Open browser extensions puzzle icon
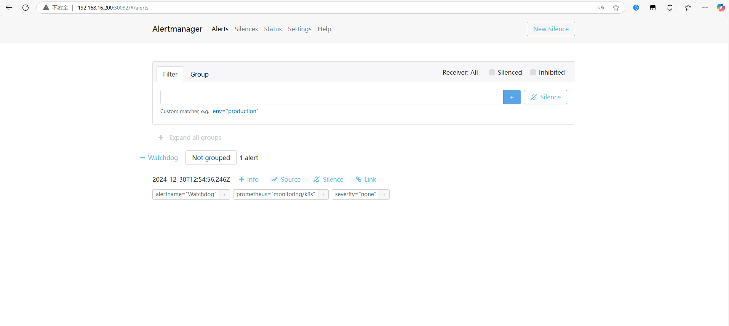 click(670, 8)
